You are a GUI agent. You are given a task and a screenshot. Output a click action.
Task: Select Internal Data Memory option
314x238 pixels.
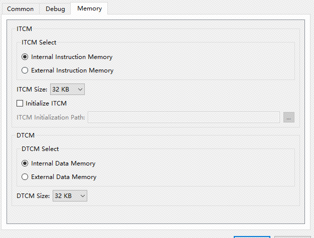(x=25, y=163)
